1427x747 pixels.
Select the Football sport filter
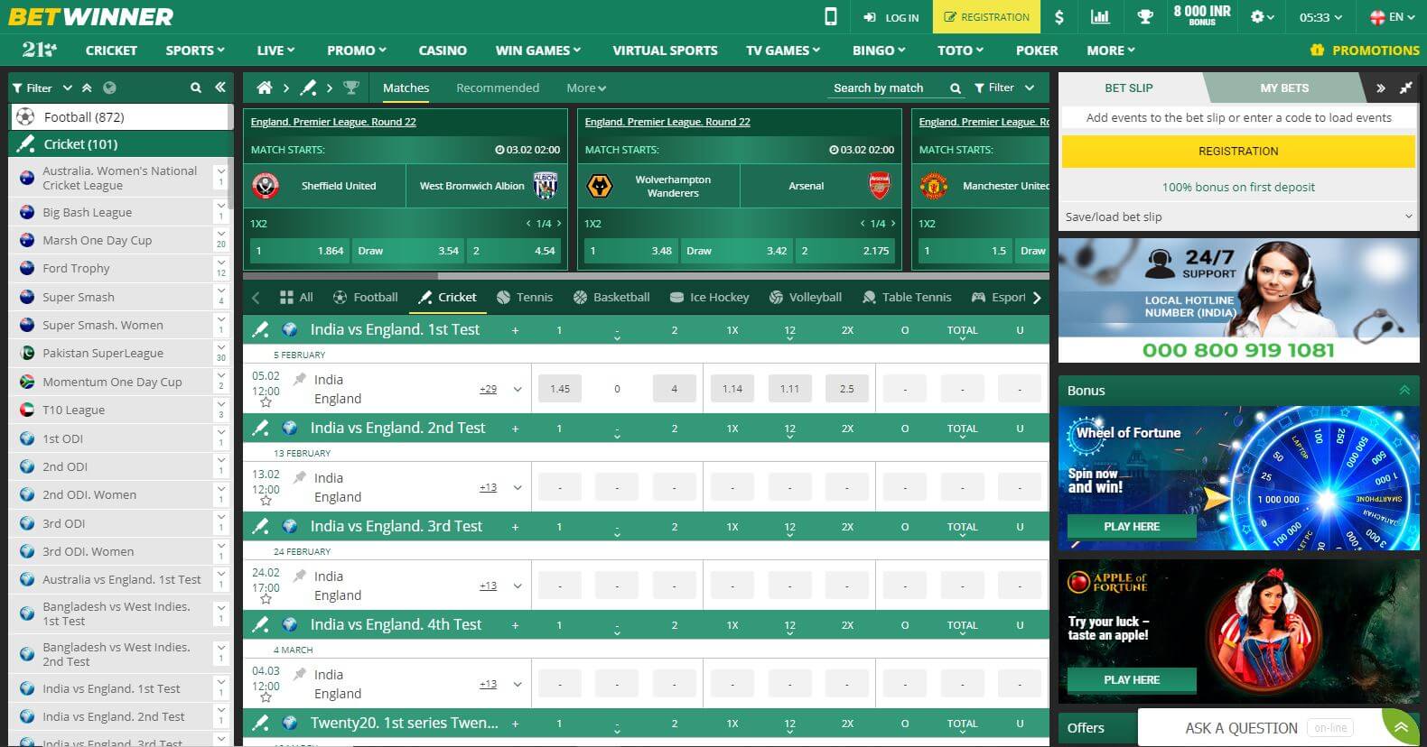tap(366, 297)
